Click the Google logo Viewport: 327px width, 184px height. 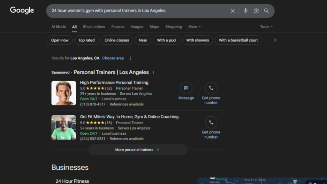[x=22, y=10]
